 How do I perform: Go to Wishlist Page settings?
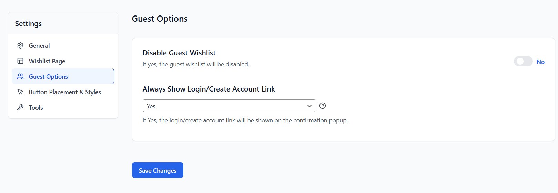tap(47, 61)
